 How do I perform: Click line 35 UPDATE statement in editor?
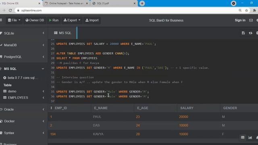pos(102,91)
